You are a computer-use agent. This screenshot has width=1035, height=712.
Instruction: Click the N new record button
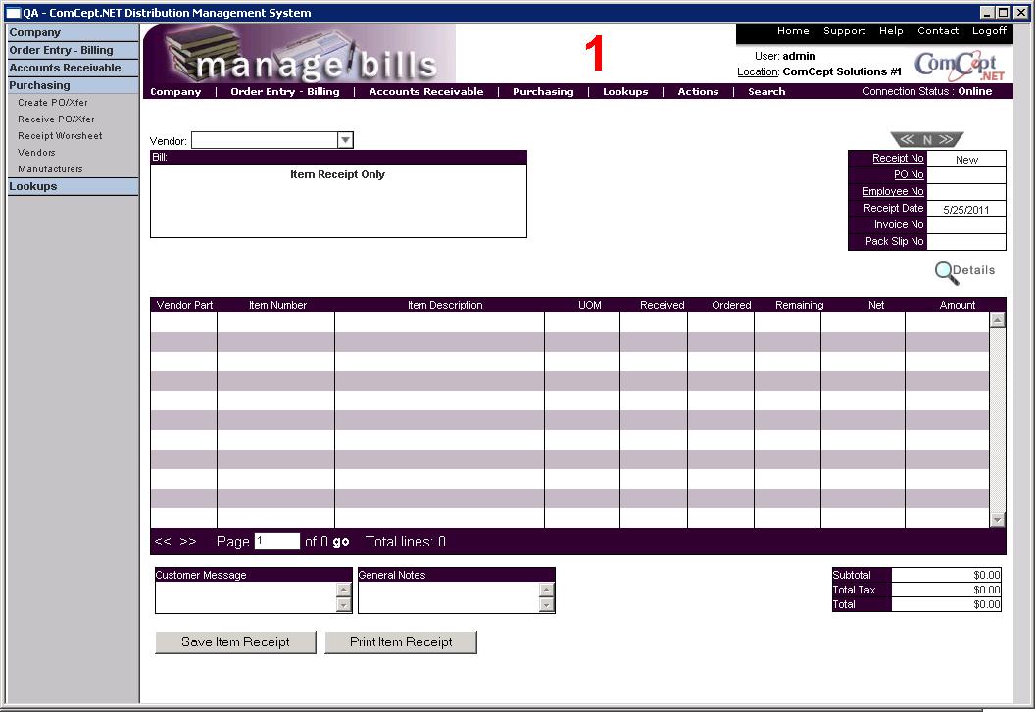pos(927,140)
